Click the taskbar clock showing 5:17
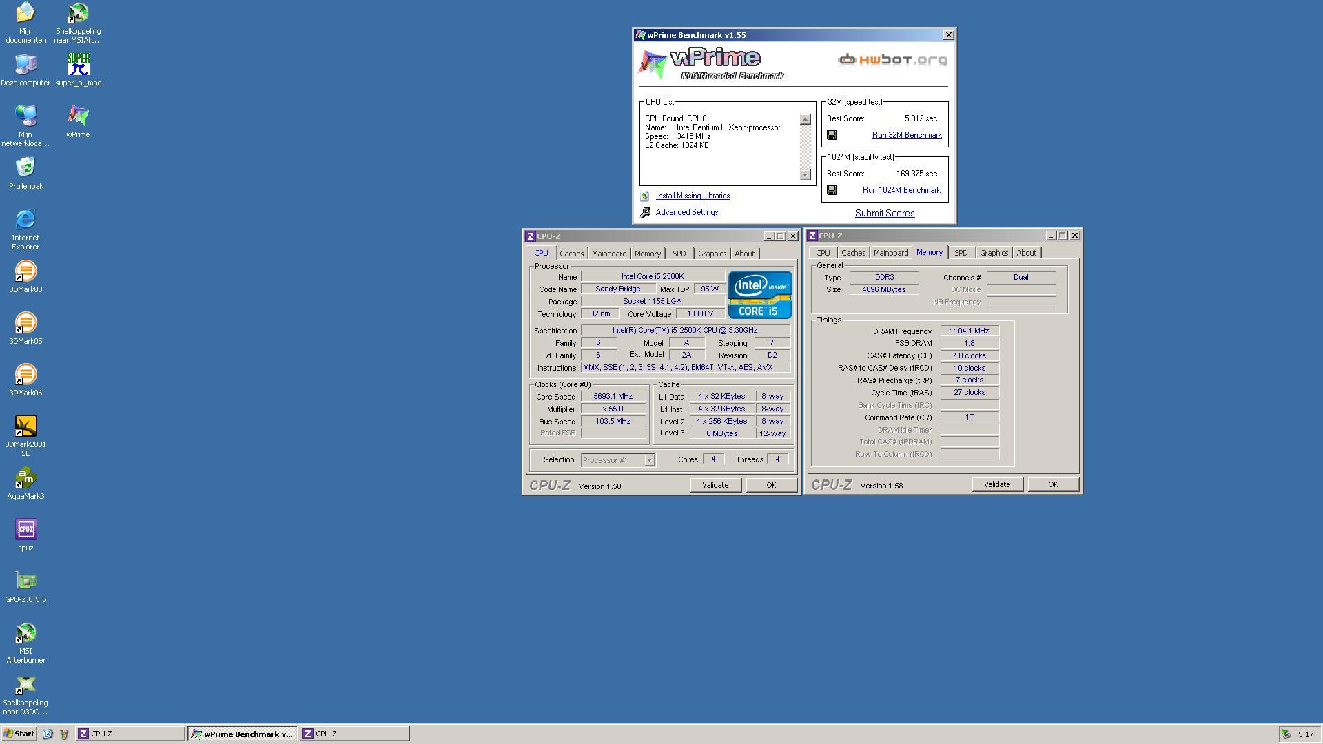This screenshot has height=744, width=1323. [x=1306, y=734]
